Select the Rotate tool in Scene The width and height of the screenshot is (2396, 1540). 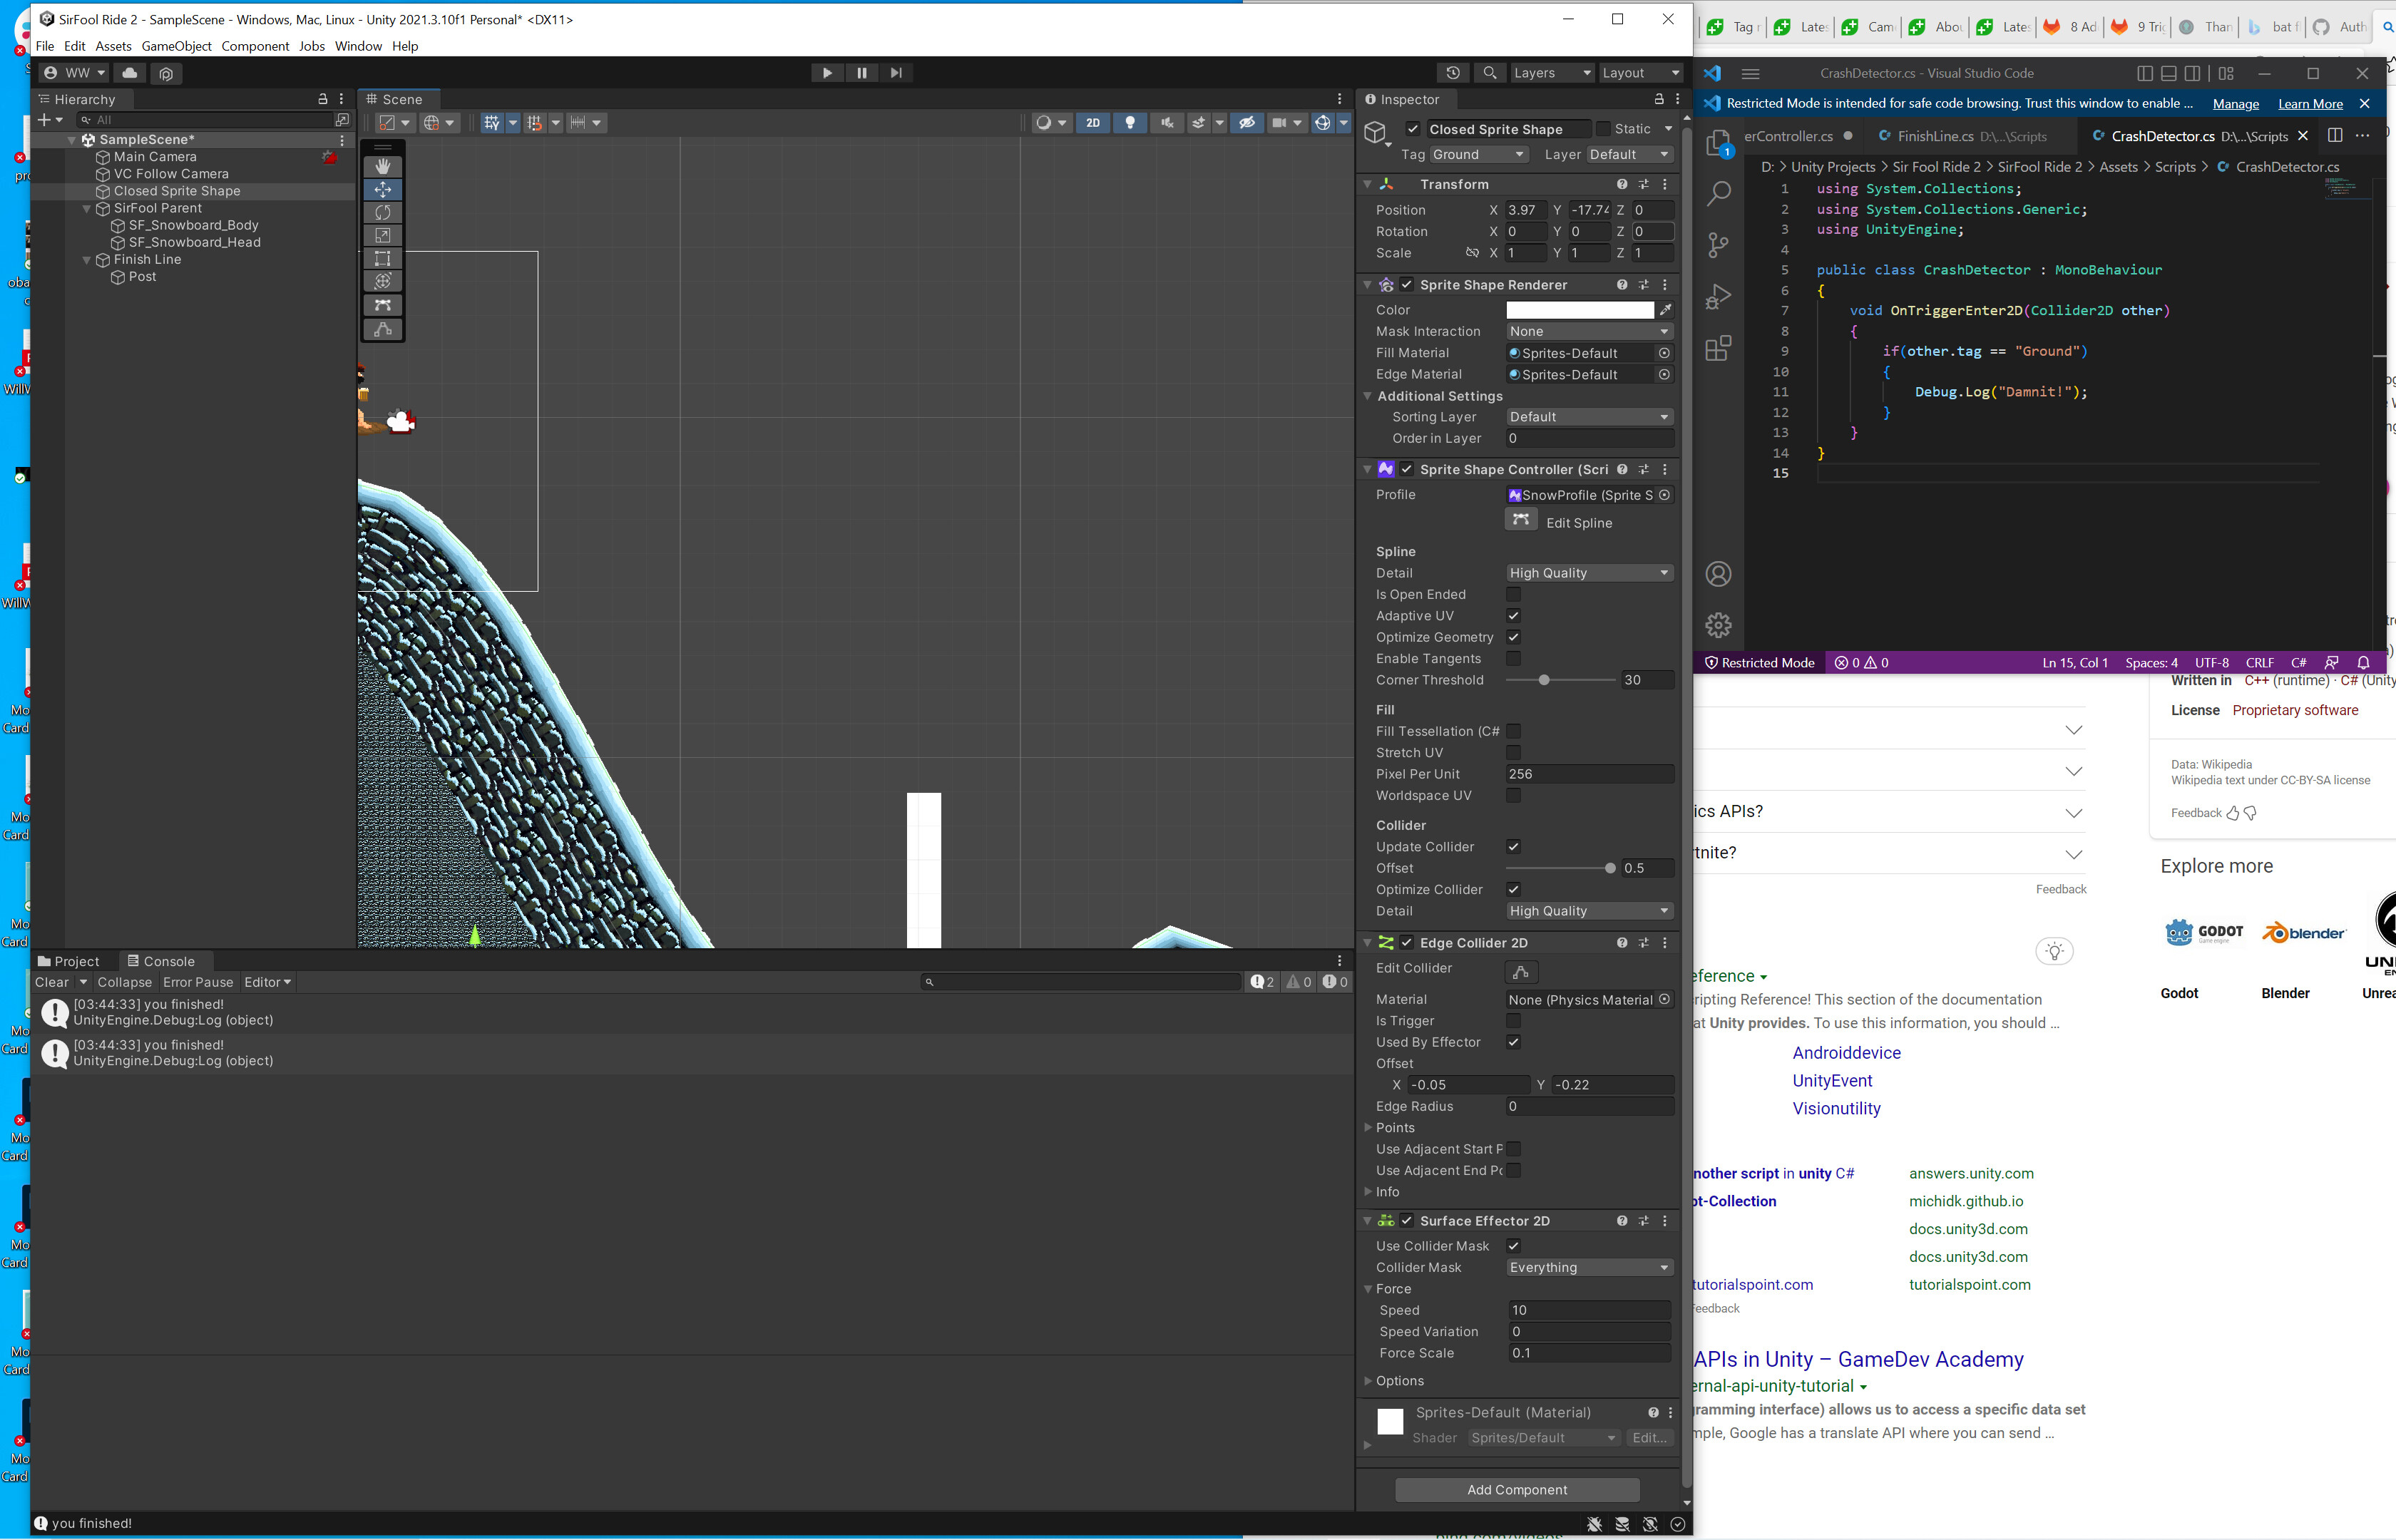pos(382,212)
